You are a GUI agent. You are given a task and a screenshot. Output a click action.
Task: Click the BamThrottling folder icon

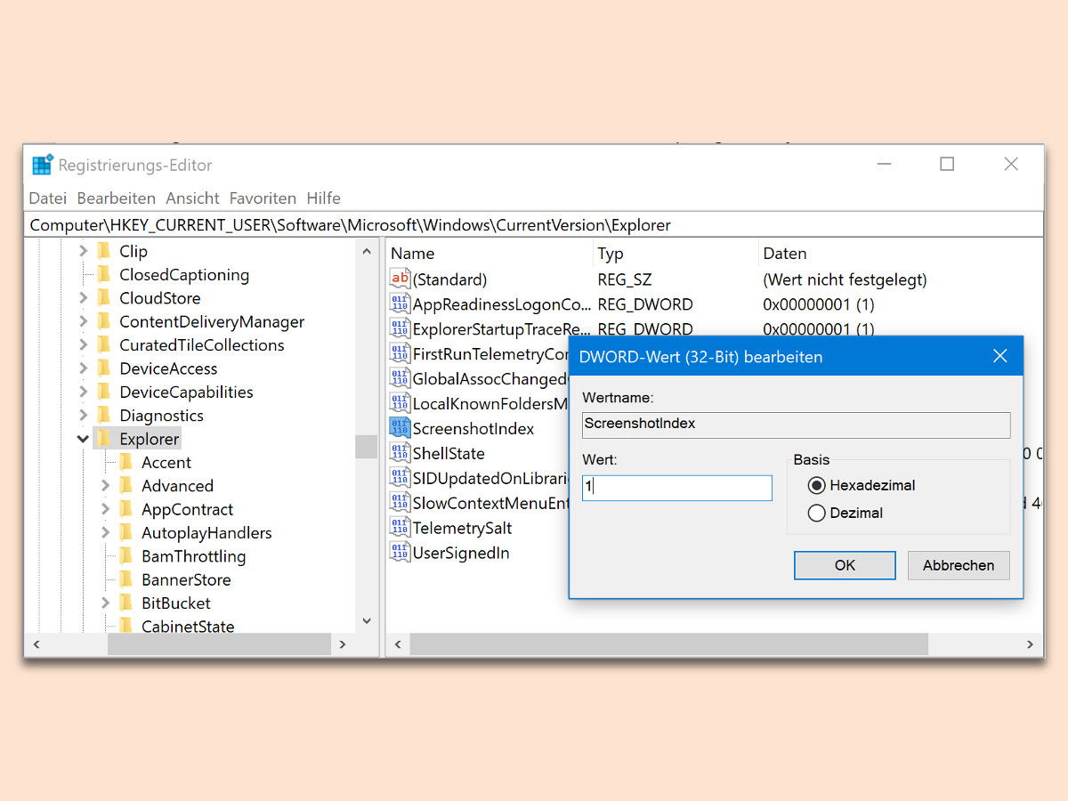[x=126, y=556]
